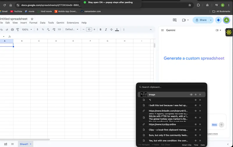Select column D header
The width and height of the screenshot is (233, 147).
tap(56, 41)
